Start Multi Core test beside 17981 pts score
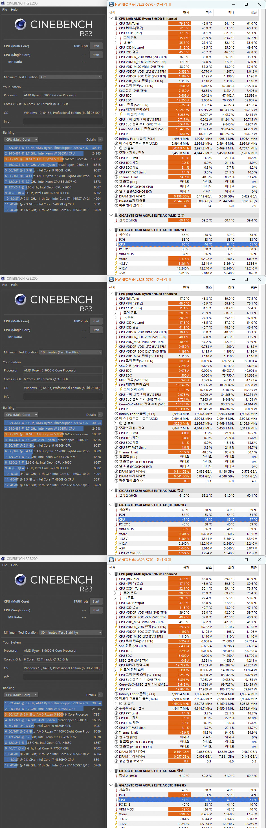This screenshot has height=828, width=266. [x=96, y=601]
